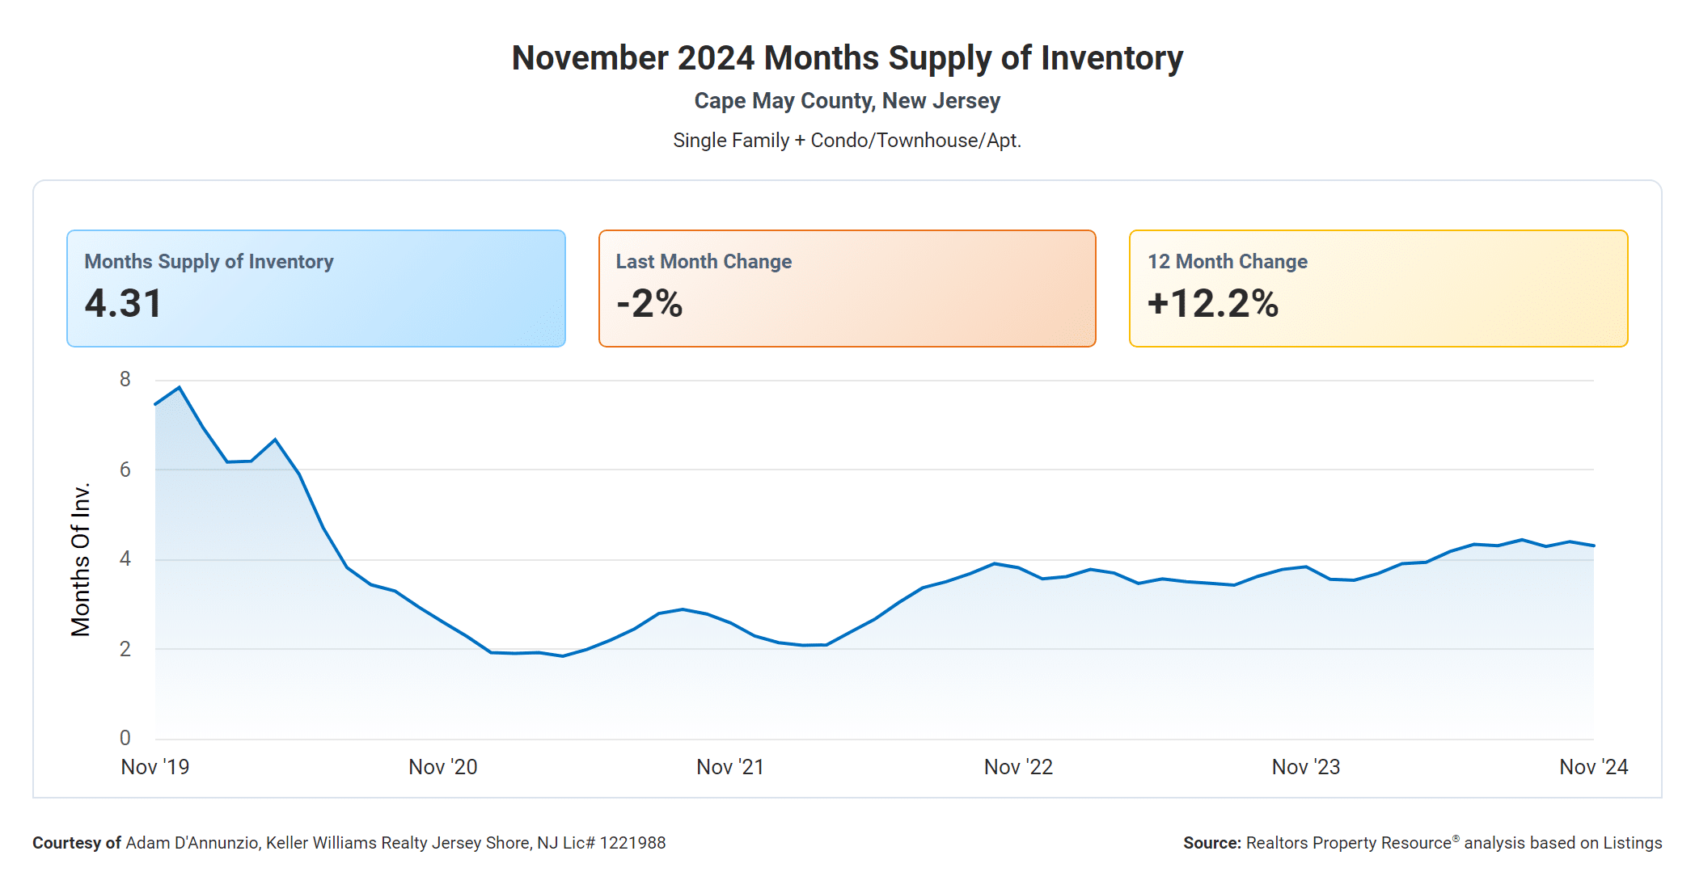1695x889 pixels.
Task: Click the Adam D'Annunzio courtesy credit text
Action: click(349, 843)
